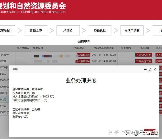Viewport: 162px width, 139px height.
Task: Select the row ending in 435号
Action: tap(4, 74)
